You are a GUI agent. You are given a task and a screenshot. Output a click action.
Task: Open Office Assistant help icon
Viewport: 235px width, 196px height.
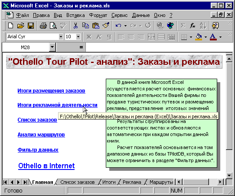215,26
